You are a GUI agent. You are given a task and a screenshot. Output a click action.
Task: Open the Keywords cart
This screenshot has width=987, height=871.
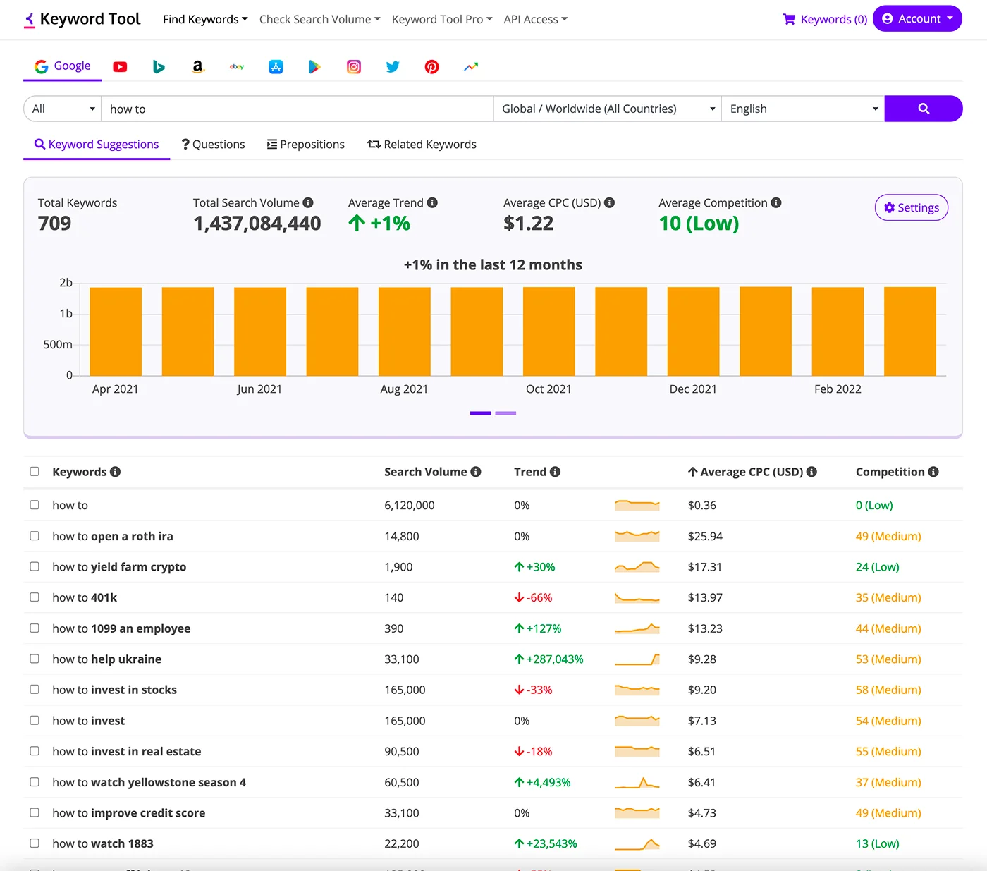[824, 19]
